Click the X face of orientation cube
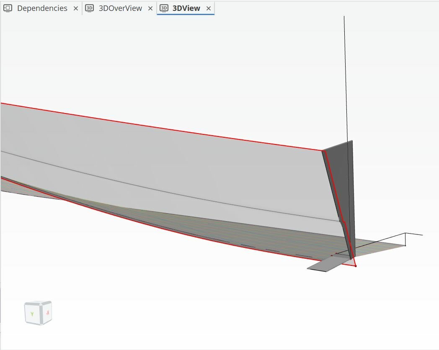The image size is (439, 350). [x=47, y=312]
